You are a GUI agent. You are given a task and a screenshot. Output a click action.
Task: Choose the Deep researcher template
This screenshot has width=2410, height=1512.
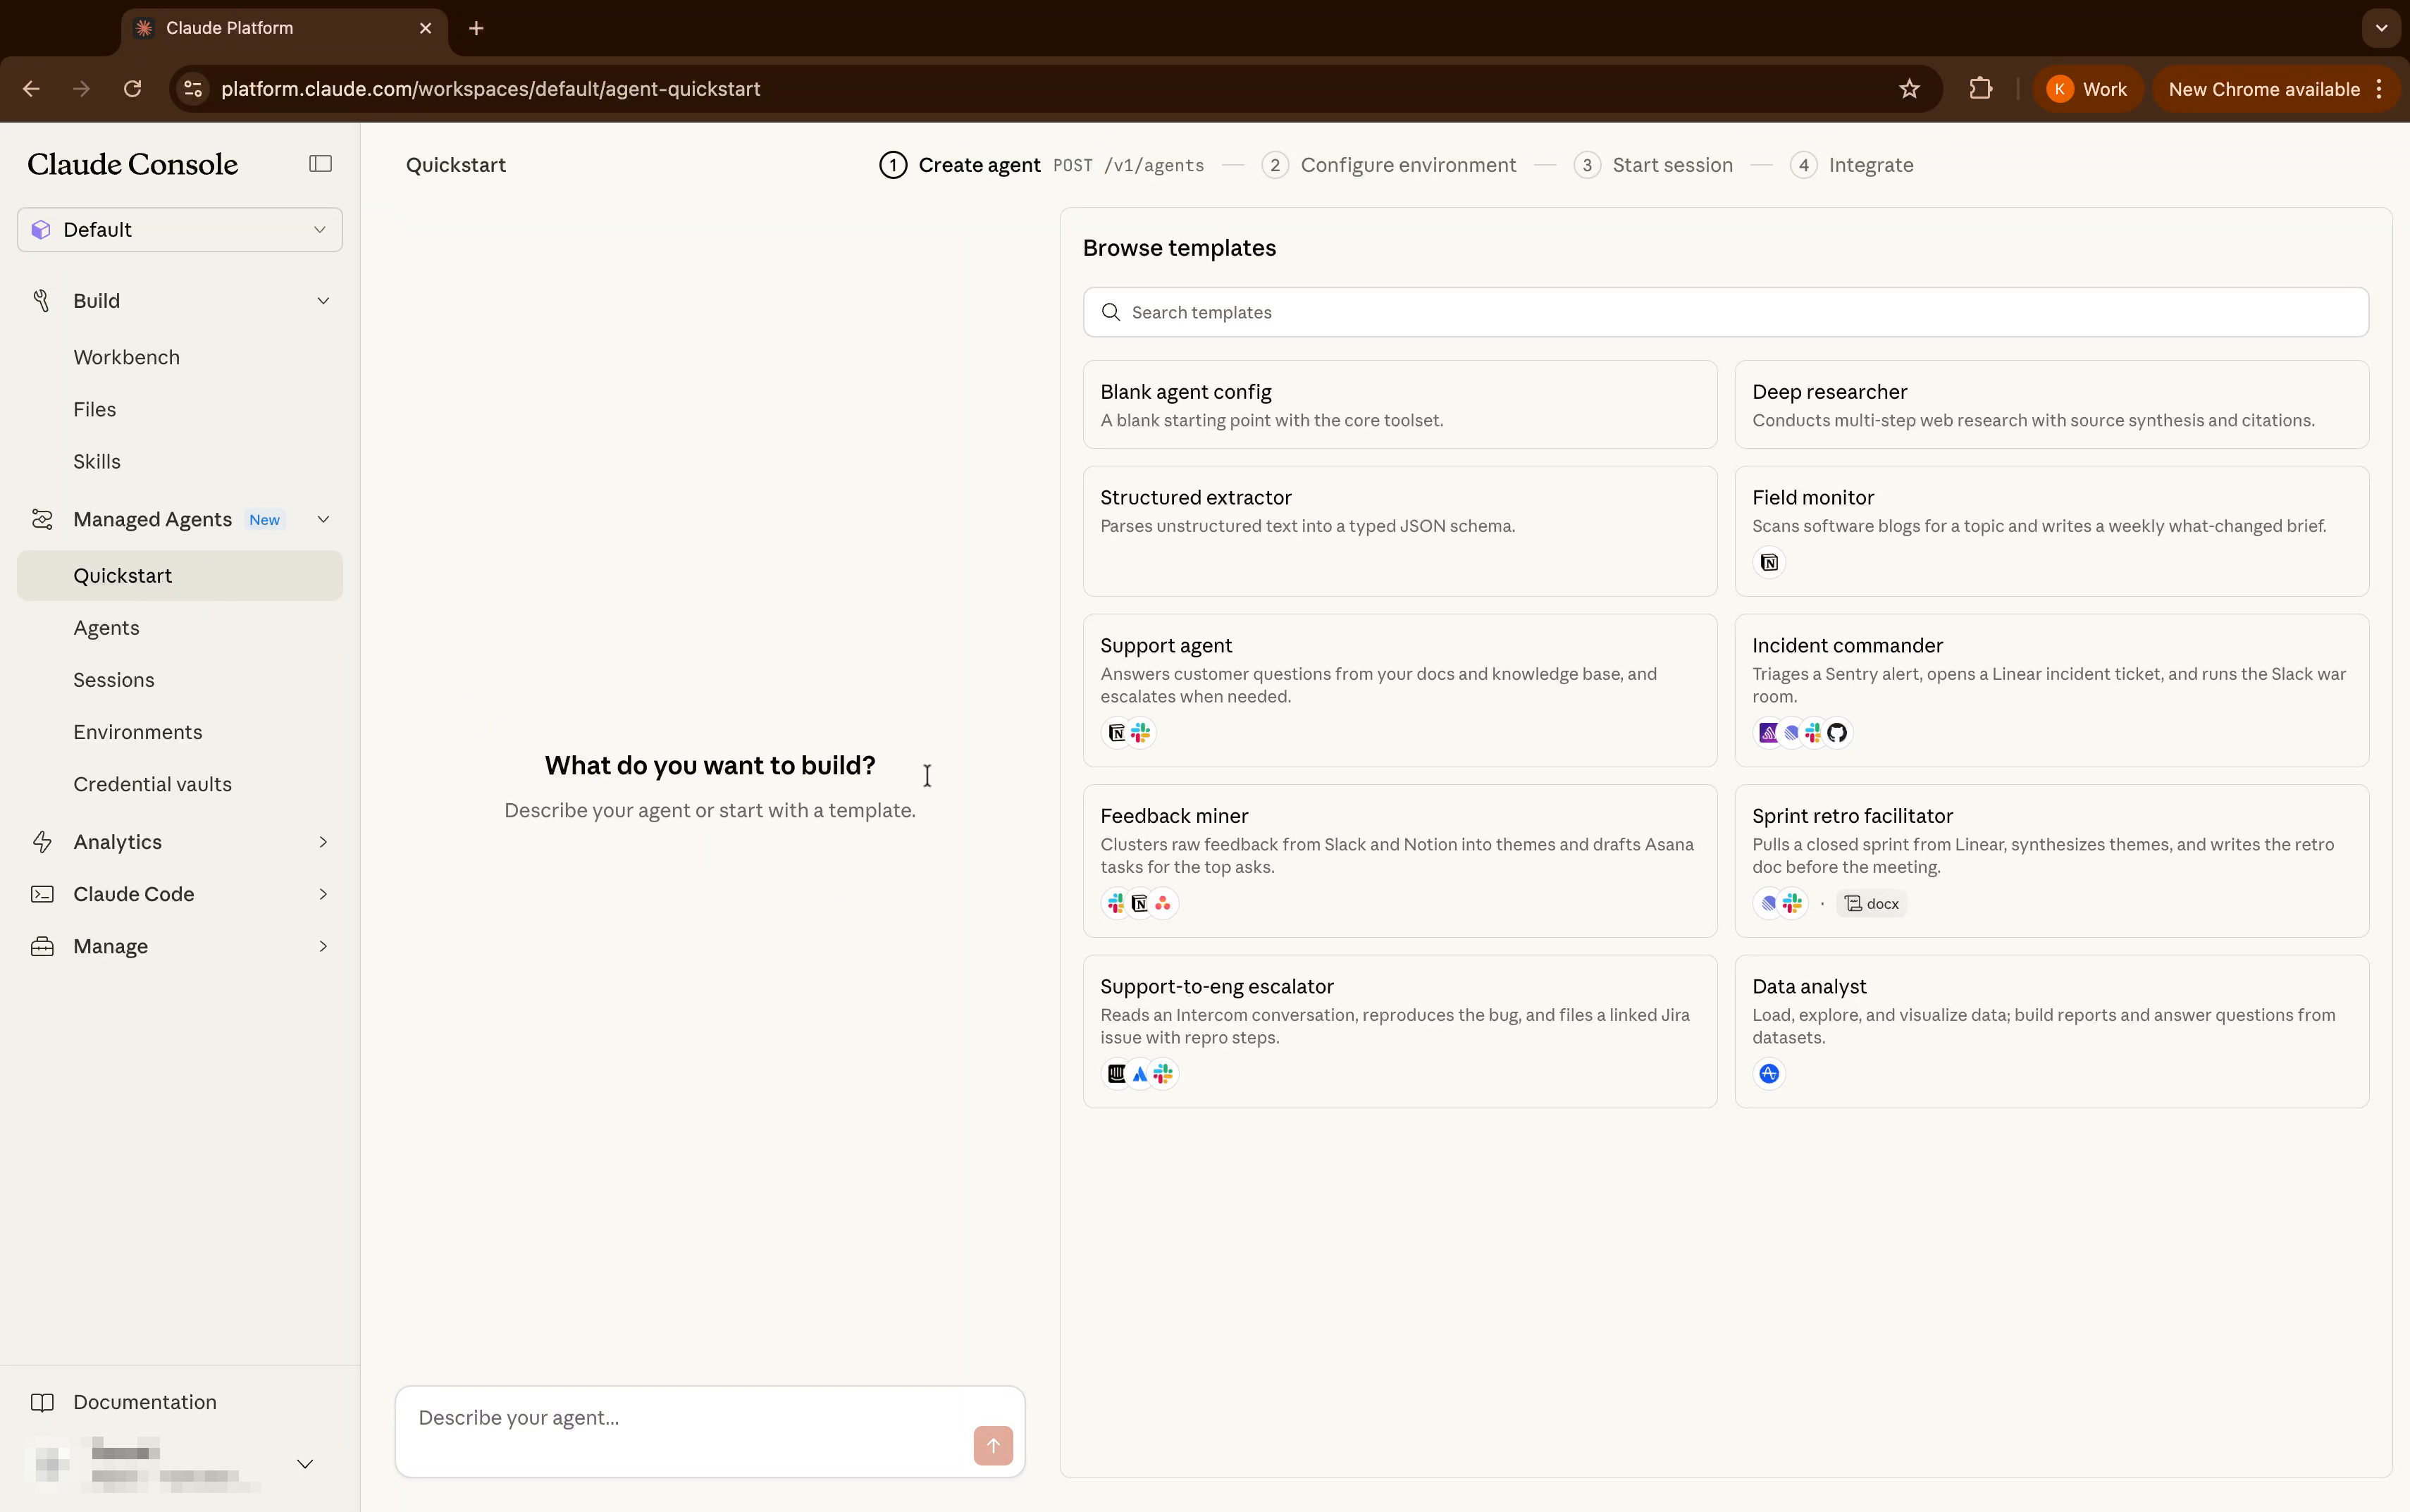click(x=2051, y=405)
